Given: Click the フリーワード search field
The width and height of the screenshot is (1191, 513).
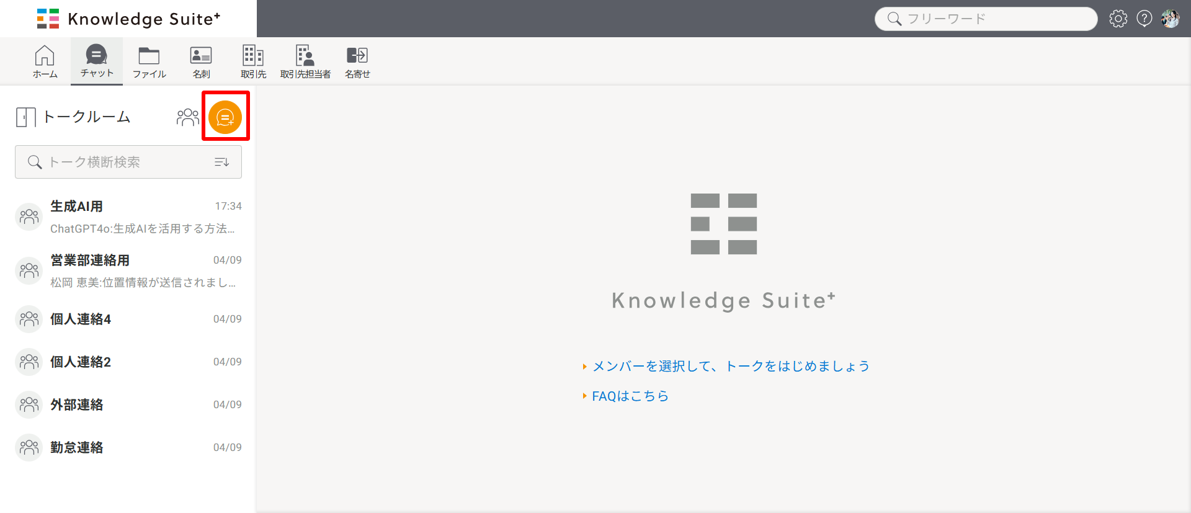Looking at the screenshot, I should (986, 19).
